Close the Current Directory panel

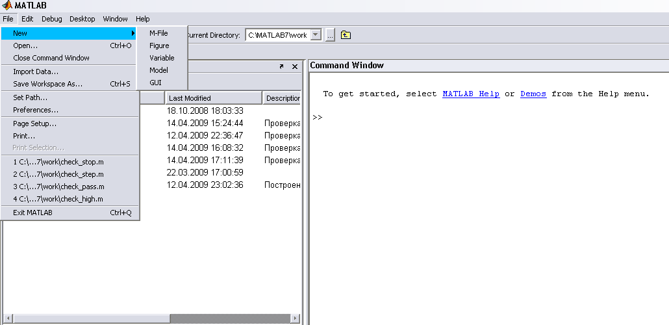tap(294, 66)
